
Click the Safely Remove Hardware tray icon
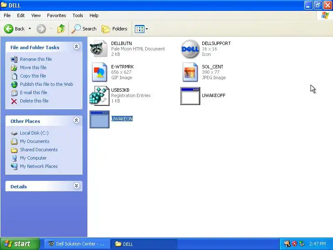click(x=302, y=244)
